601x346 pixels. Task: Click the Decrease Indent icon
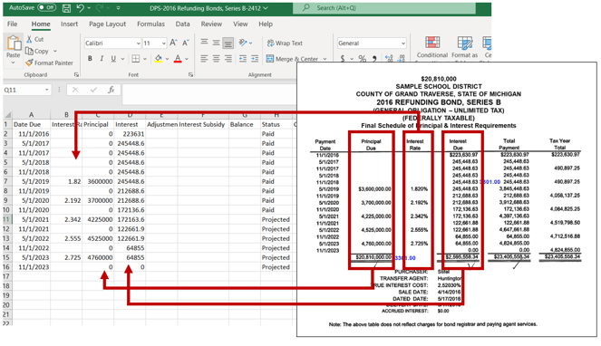(243, 59)
